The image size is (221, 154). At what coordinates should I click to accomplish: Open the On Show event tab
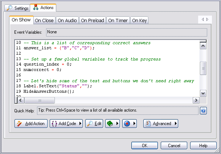[x=21, y=20]
